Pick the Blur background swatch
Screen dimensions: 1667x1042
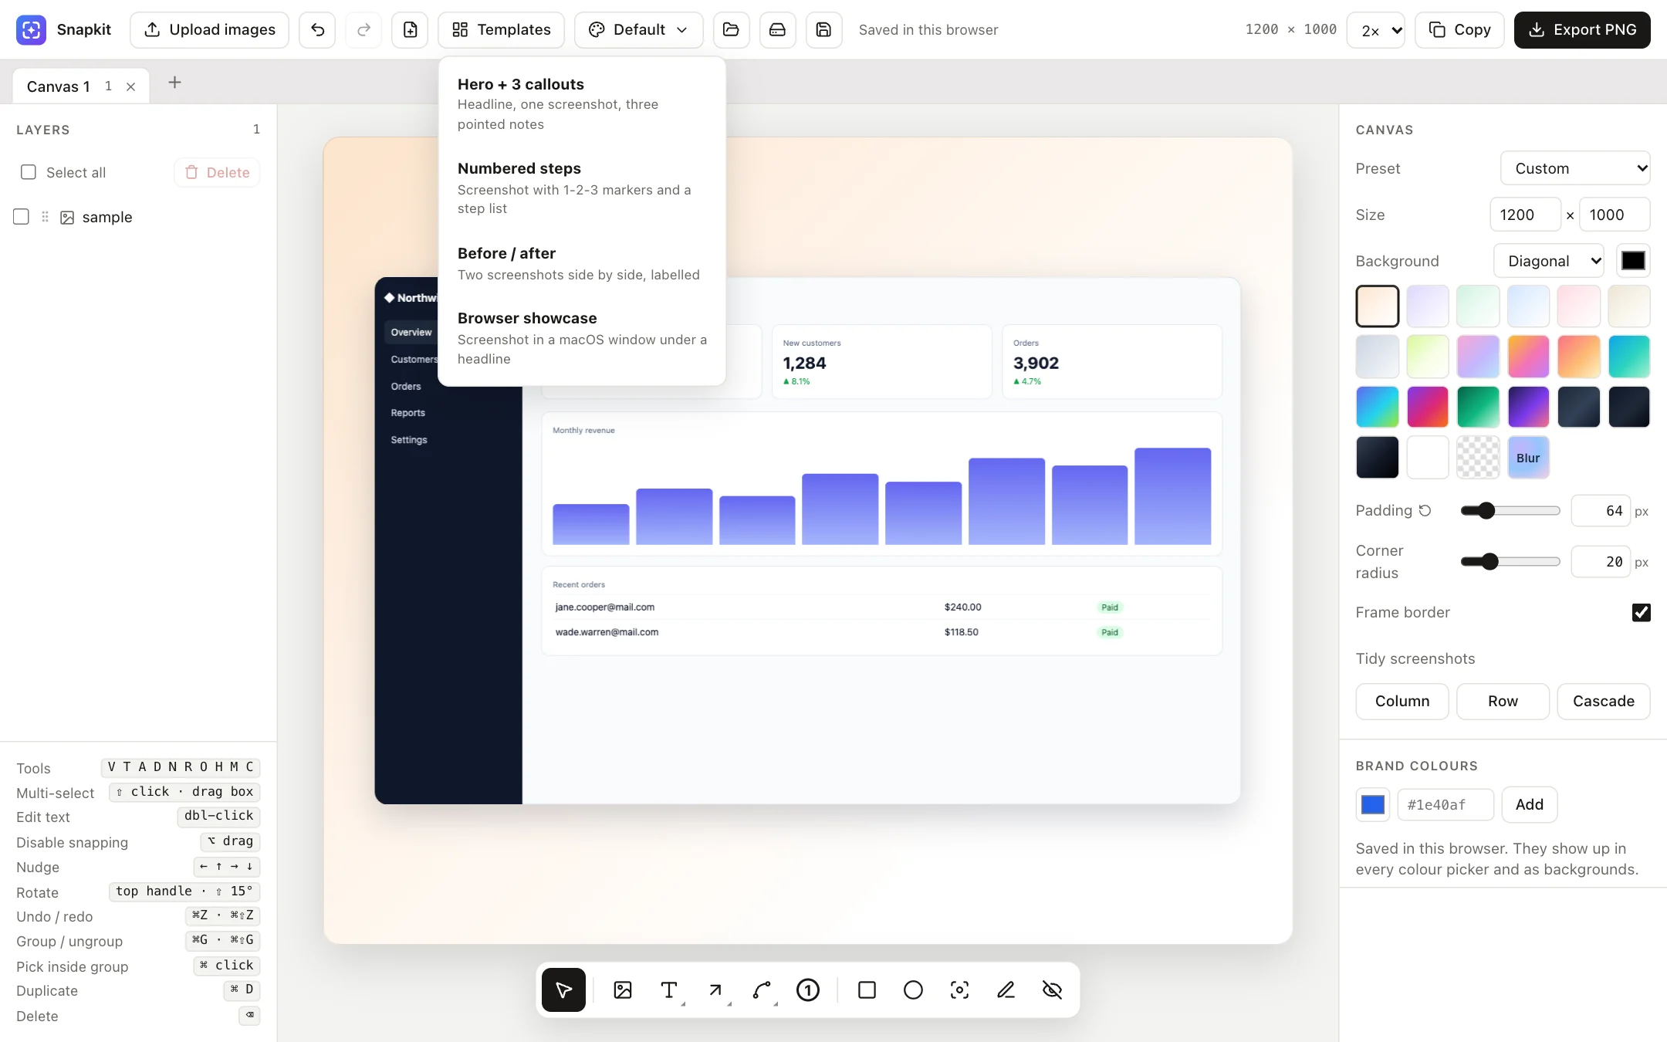(1528, 457)
